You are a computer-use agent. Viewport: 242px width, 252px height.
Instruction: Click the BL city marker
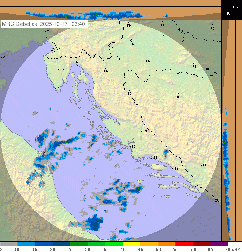[178, 94]
